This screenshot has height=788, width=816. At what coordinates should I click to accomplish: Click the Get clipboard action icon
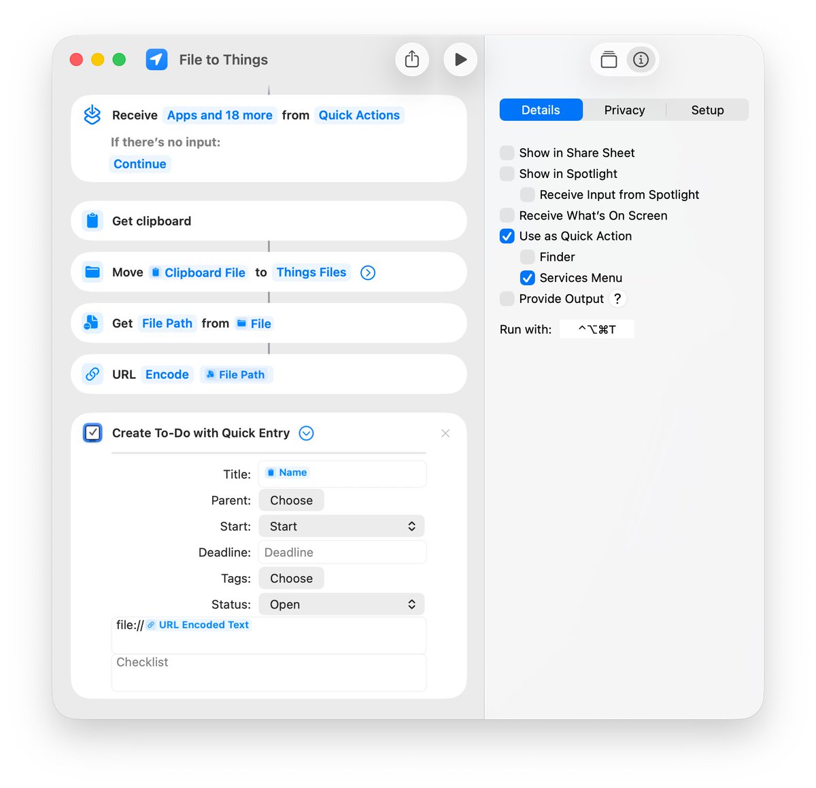[x=92, y=221]
